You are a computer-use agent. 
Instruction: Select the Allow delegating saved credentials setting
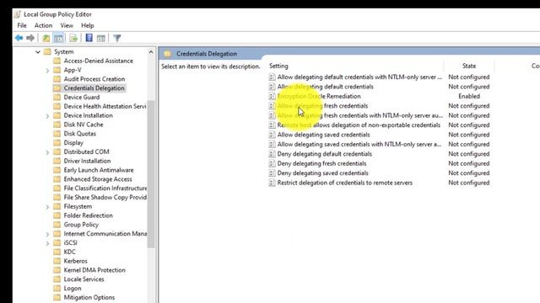pyautogui.click(x=323, y=135)
